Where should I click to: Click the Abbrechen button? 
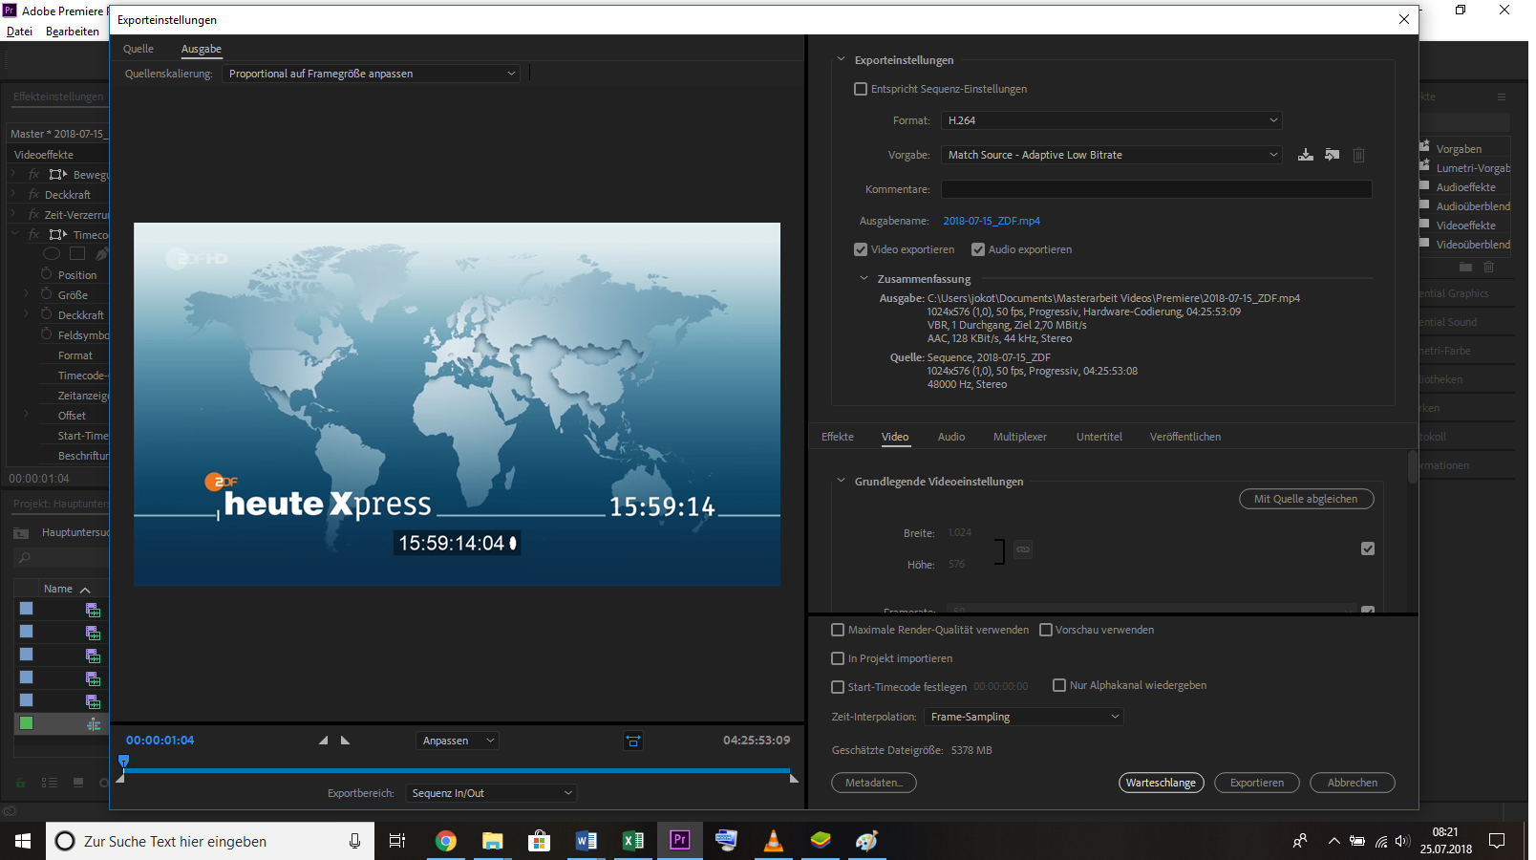1353,783
